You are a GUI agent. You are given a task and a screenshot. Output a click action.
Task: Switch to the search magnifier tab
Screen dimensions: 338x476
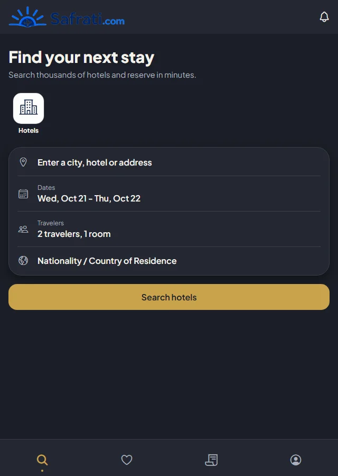42,460
